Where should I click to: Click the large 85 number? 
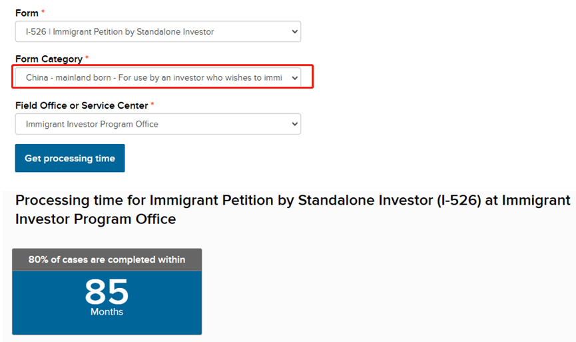pyautogui.click(x=107, y=291)
